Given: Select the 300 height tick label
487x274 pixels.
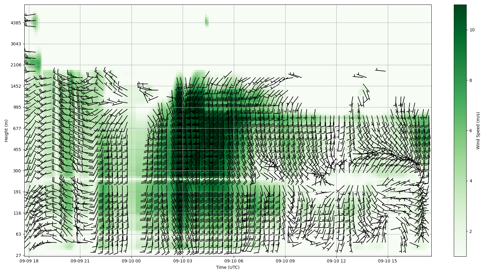Looking at the screenshot, I should click(x=17, y=171).
